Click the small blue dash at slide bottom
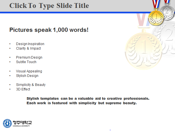175x131 pixels. [x=110, y=130]
